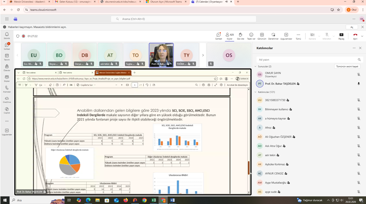
Task: Open Takvim calendar in left sidebar
Action: tap(7, 56)
